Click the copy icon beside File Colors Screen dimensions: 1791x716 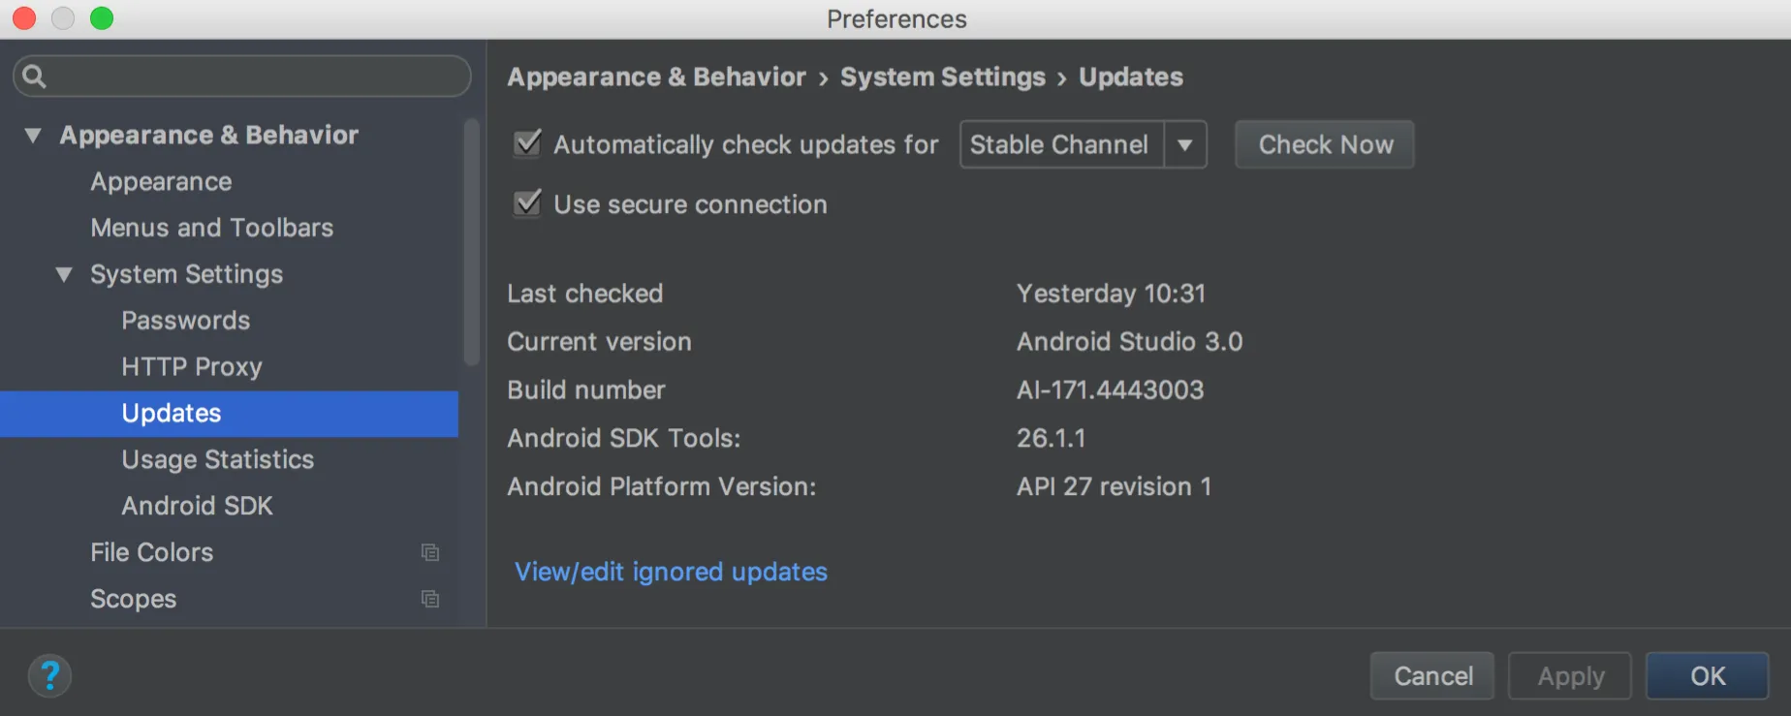[430, 552]
